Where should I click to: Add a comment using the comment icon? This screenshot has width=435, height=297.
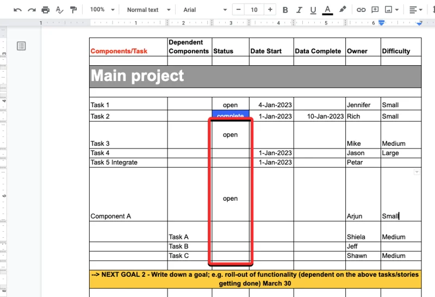click(375, 10)
